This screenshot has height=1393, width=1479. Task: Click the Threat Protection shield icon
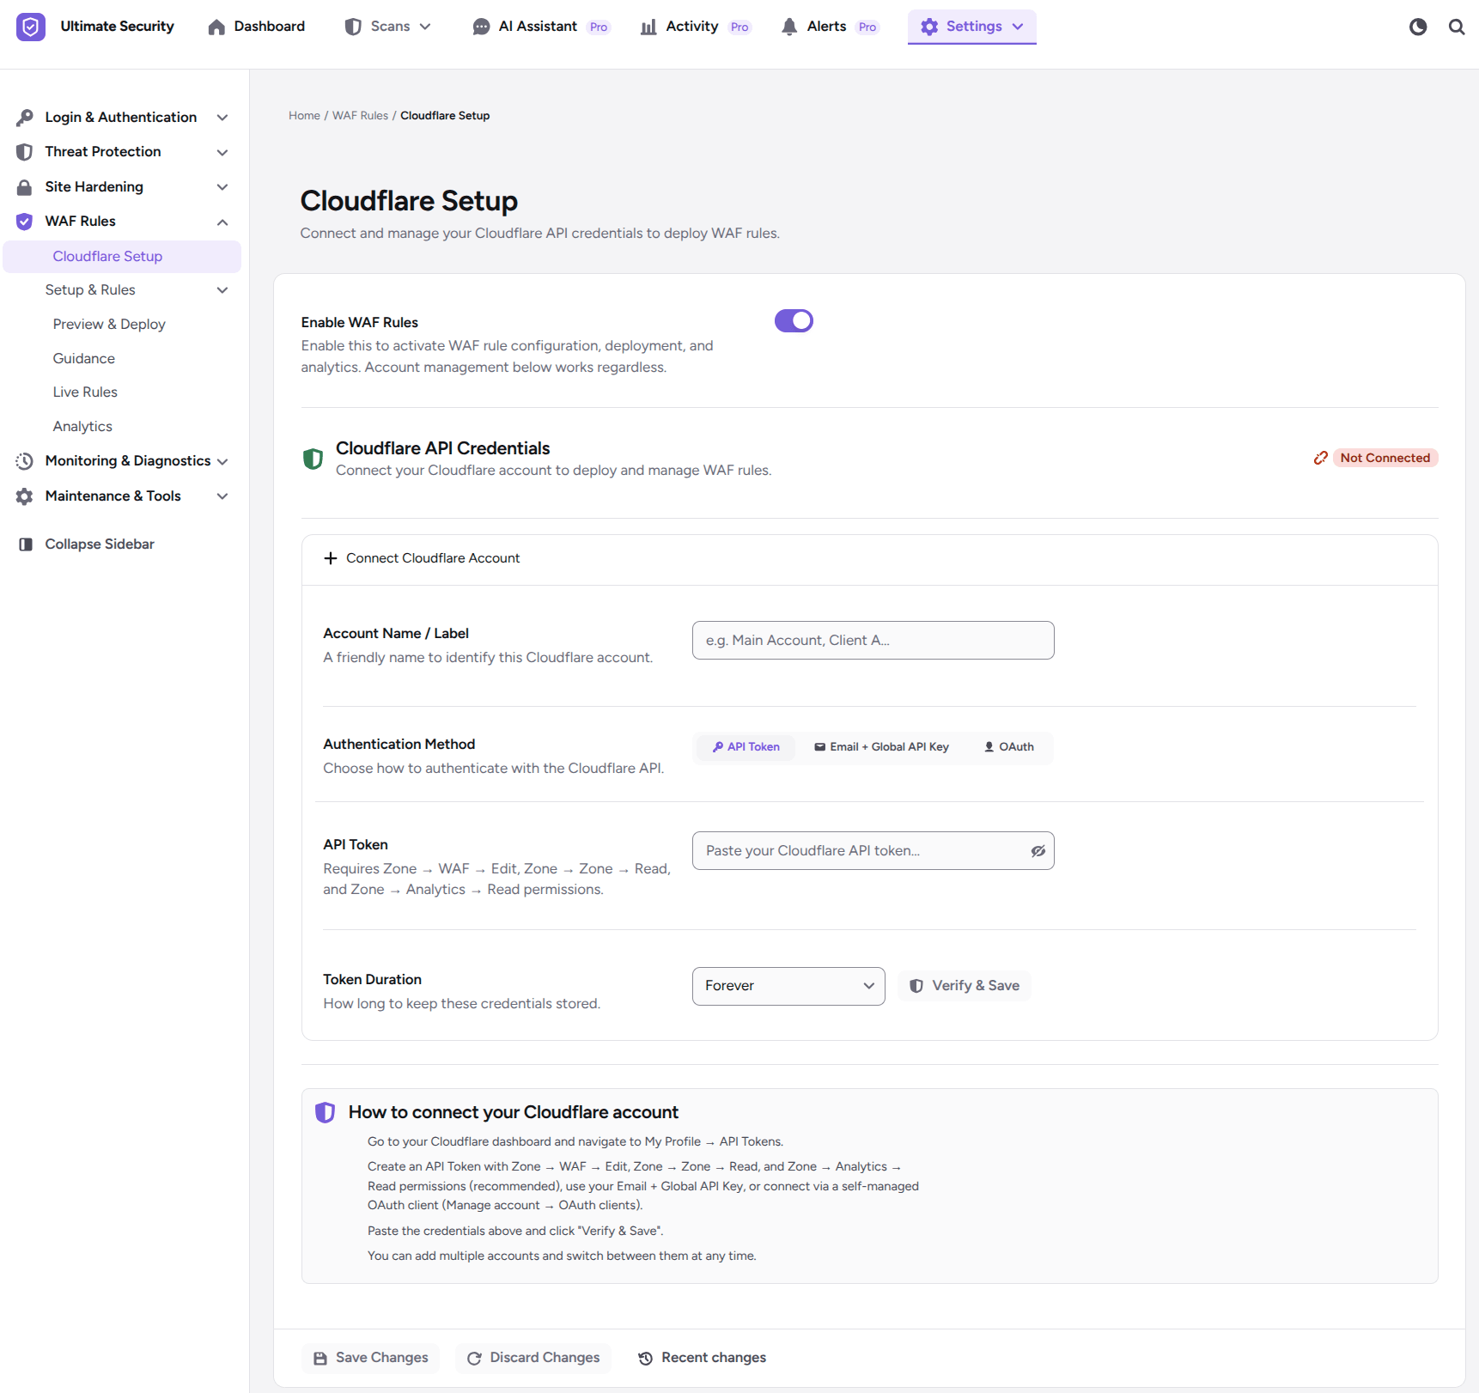(25, 152)
